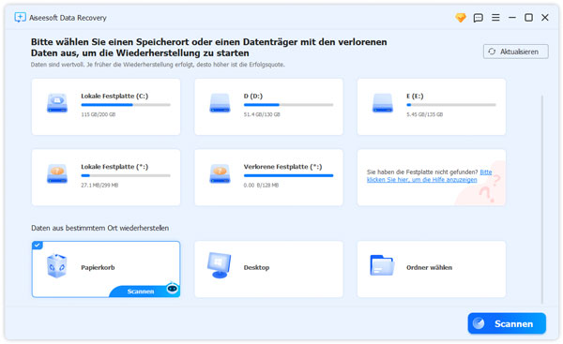Click the Lokale Festplatte (C:) label
Screen dimensions: 563x344
[114, 96]
